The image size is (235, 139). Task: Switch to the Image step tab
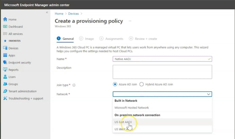[x=86, y=39]
